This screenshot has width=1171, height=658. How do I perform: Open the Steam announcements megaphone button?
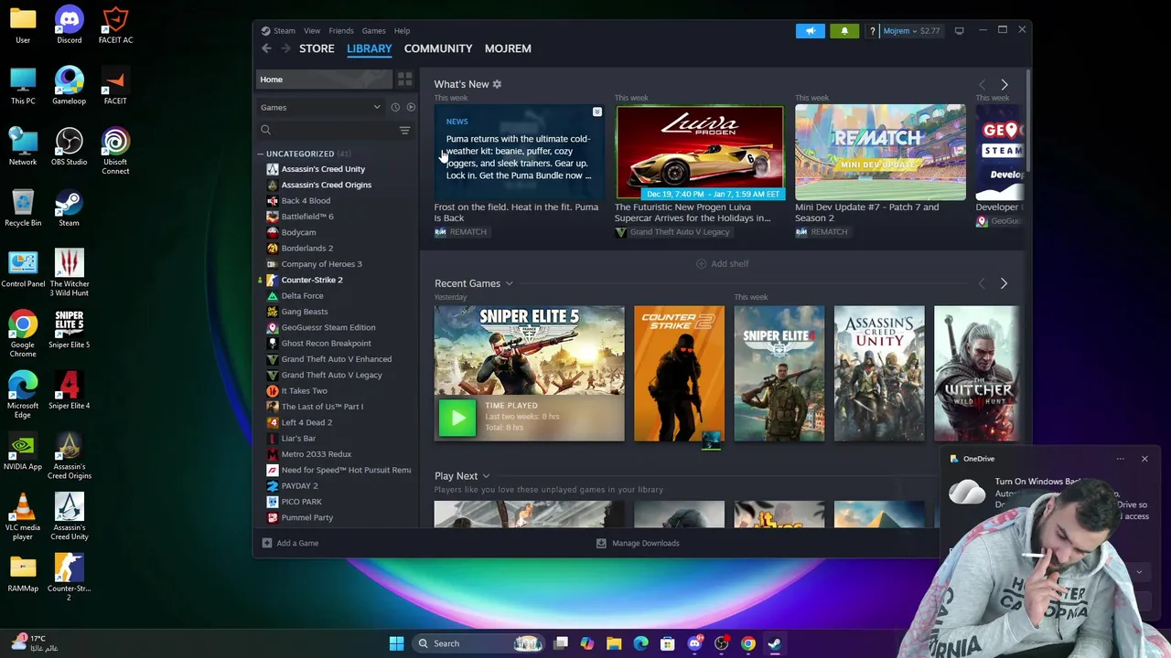coord(810,31)
